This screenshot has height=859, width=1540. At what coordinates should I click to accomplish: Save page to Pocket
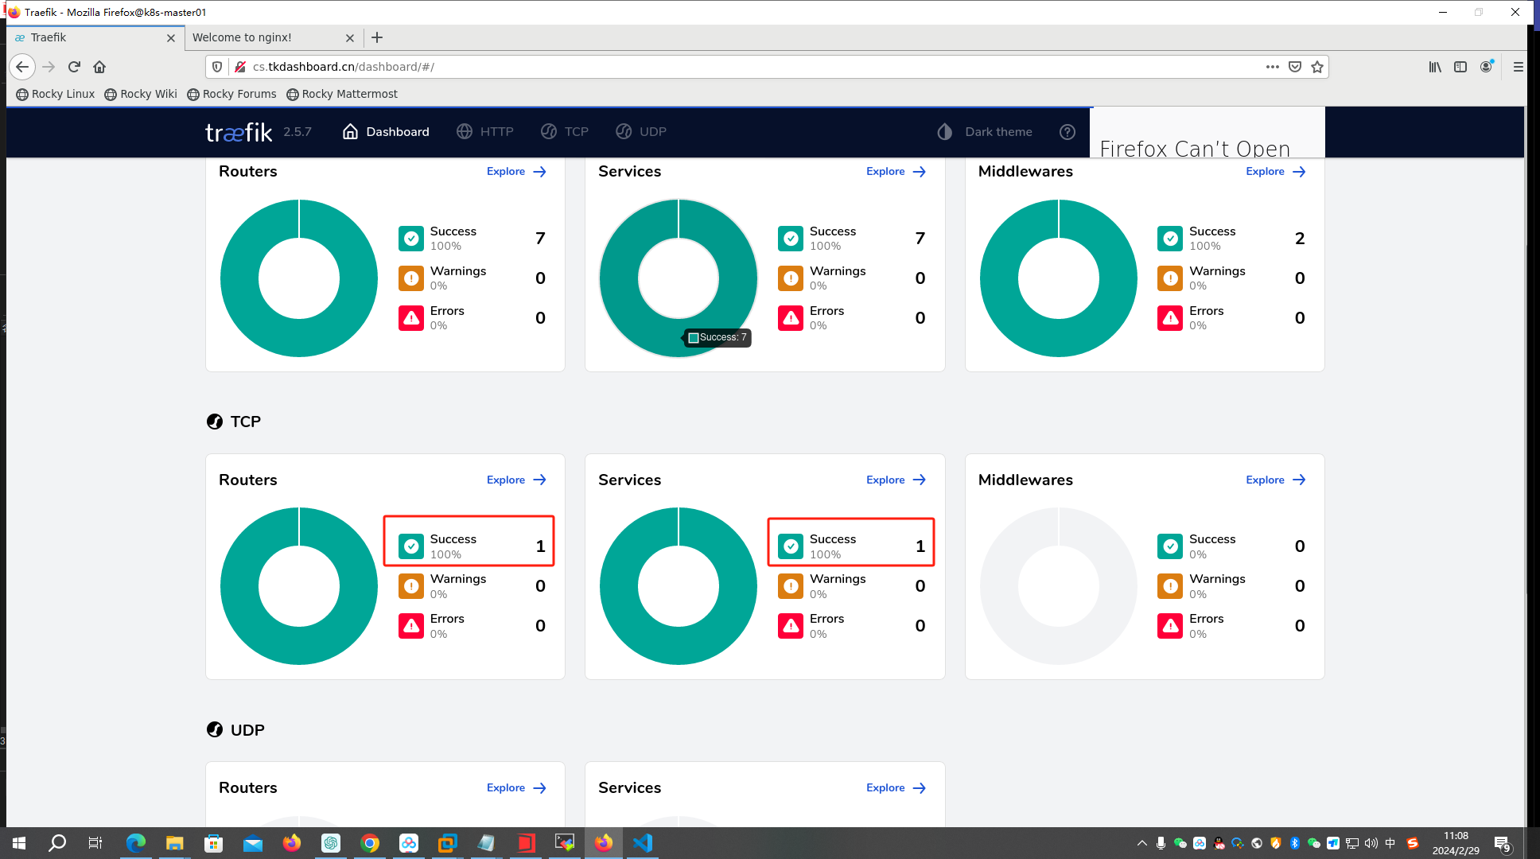click(1295, 67)
